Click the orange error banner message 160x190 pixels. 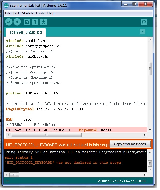pos(58,145)
